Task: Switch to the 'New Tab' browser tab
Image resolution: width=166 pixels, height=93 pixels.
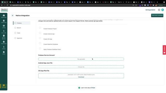Action: click(121, 2)
